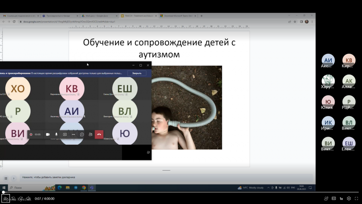Click the Закрыть button on the transcription banner
The width and height of the screenshot is (362, 204).
137,73
